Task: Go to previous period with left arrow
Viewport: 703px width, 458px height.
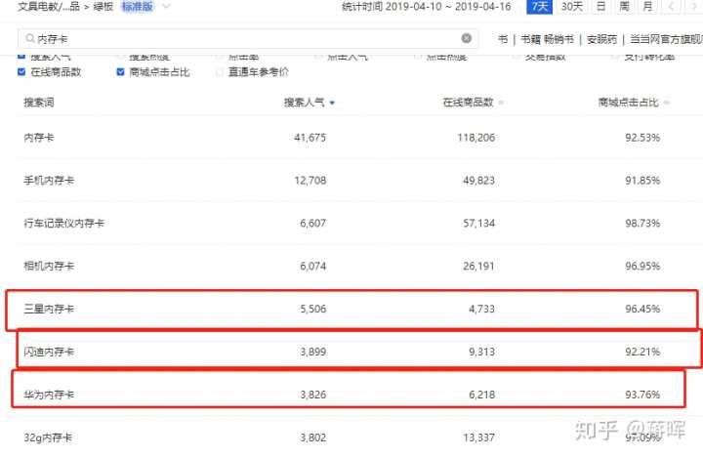Action: [672, 7]
